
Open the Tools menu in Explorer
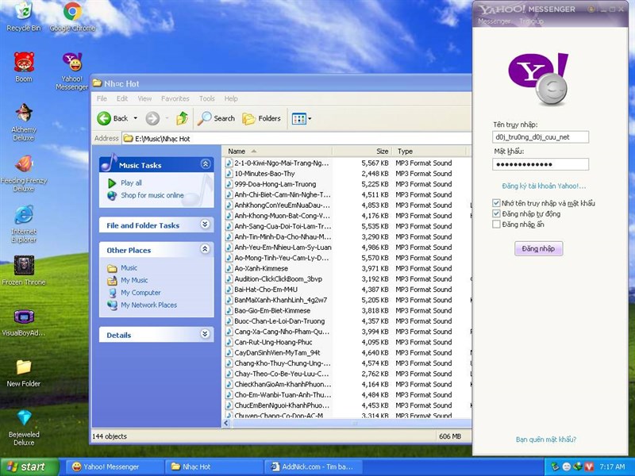[206, 98]
